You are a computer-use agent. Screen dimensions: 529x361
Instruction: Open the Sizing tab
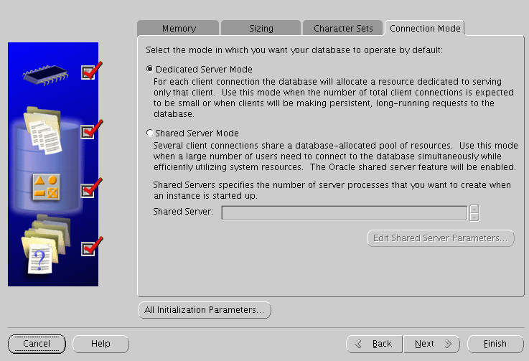[x=261, y=28]
